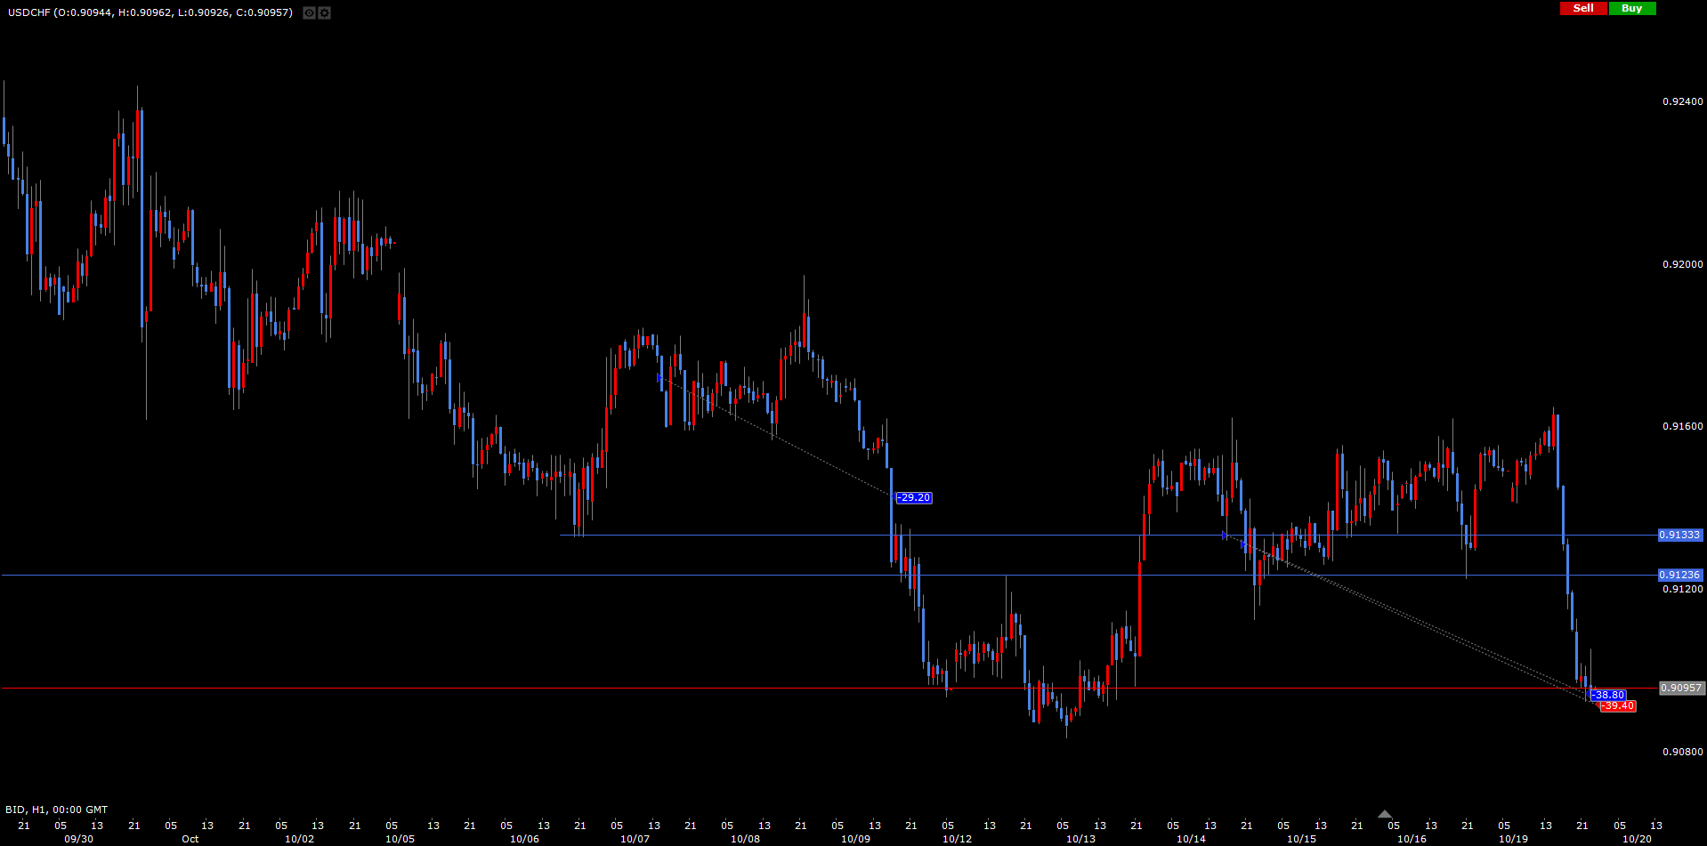
Task: Select the 0.91333 price level label
Action: coord(1679,535)
